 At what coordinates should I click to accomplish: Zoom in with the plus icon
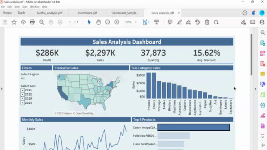(x=117, y=22)
